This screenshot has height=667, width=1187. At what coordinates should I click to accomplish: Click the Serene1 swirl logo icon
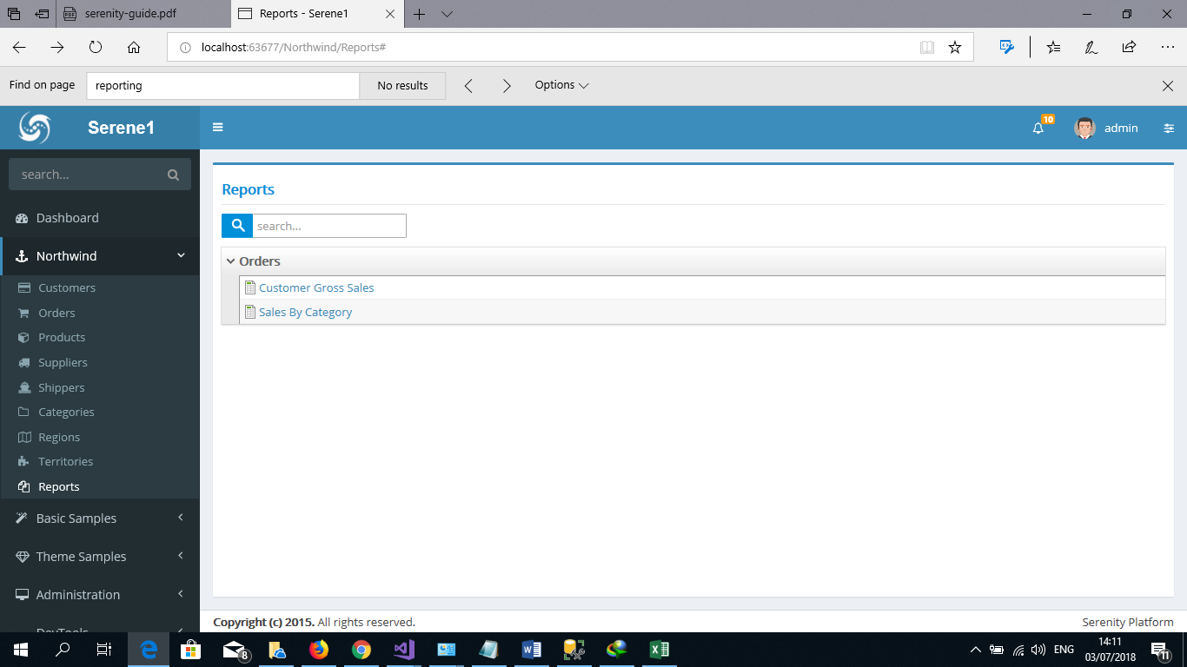pos(35,128)
